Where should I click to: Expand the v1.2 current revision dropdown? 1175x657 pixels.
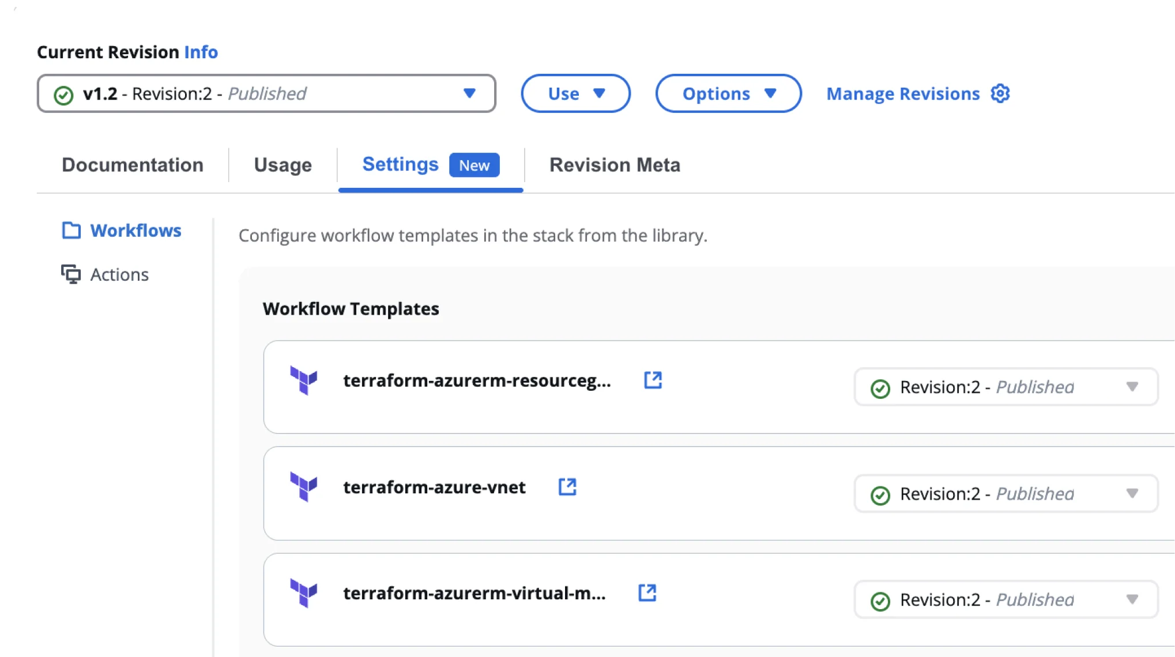click(x=469, y=93)
